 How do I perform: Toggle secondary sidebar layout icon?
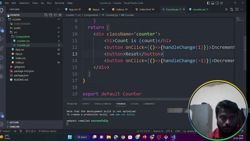click(217, 3)
